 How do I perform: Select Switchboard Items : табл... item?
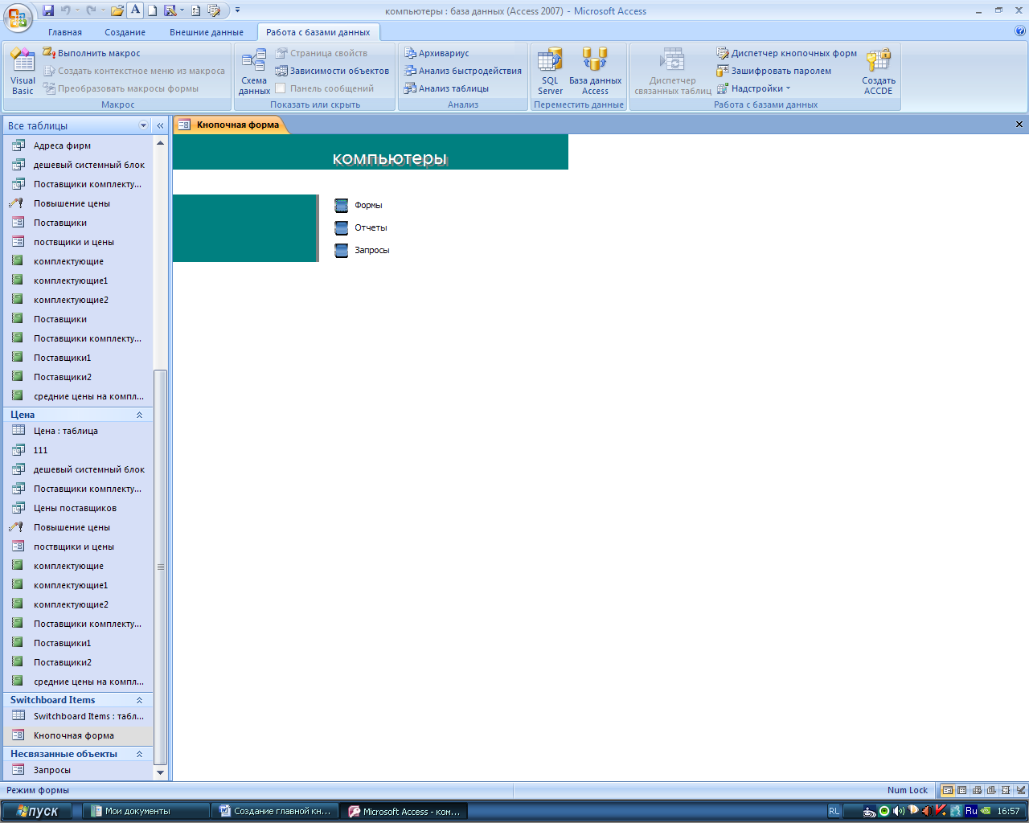77,716
